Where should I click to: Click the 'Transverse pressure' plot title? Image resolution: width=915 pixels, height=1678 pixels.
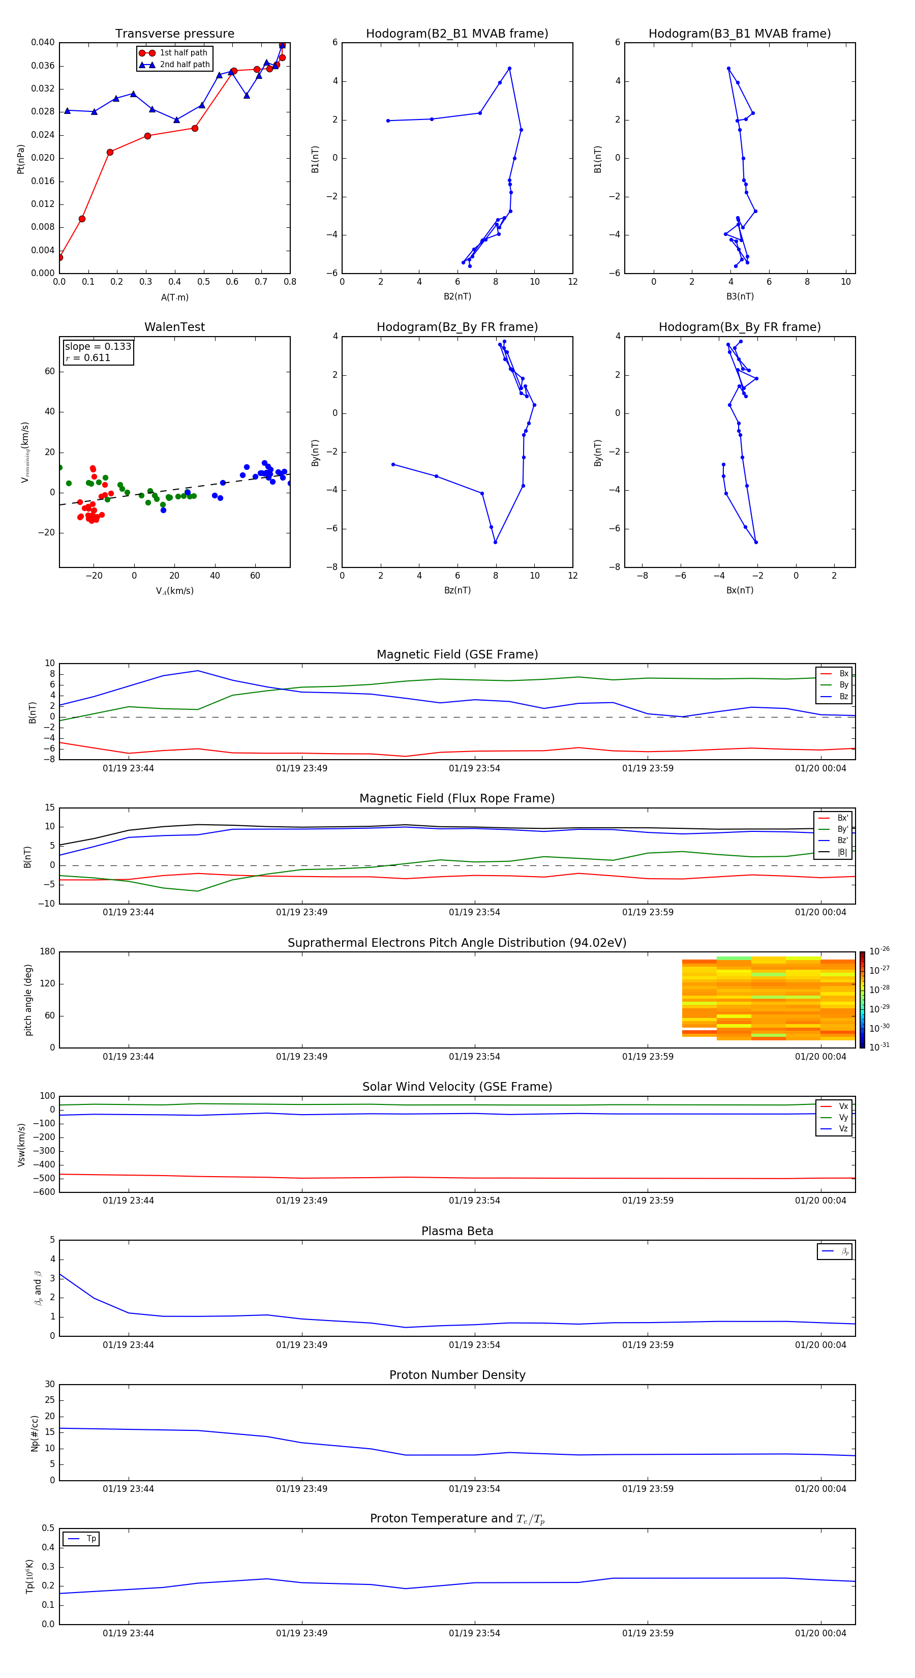[x=174, y=34]
